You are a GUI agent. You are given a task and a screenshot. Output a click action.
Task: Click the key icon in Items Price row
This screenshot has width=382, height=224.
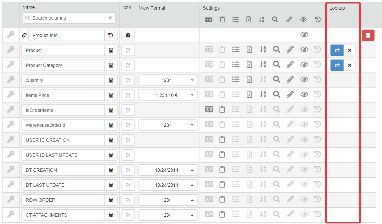(11, 95)
